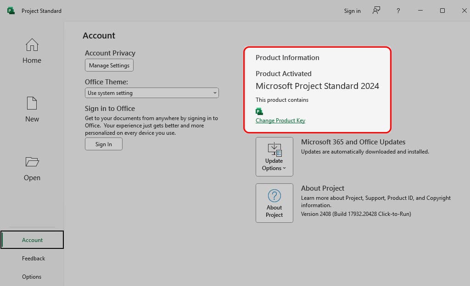
Task: Go to Home label in sidebar
Action: [32, 60]
